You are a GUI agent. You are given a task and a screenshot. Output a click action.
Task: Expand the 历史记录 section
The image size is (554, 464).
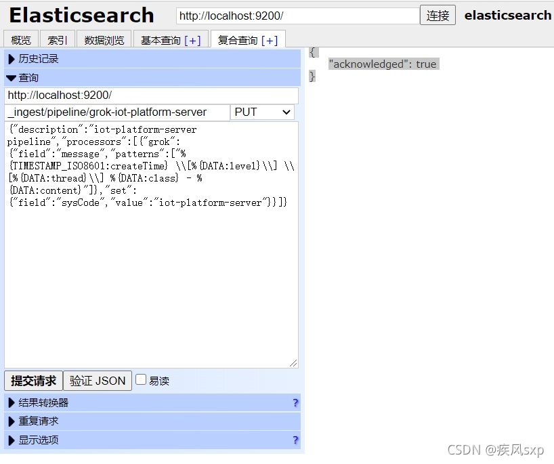point(152,59)
